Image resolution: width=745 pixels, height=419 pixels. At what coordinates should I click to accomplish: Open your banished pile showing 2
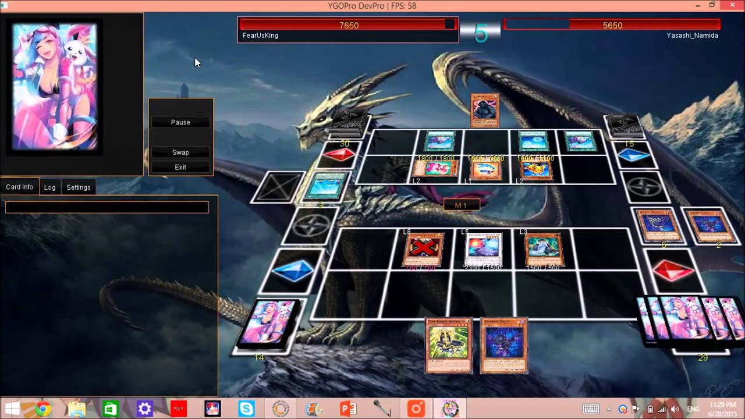tap(709, 226)
